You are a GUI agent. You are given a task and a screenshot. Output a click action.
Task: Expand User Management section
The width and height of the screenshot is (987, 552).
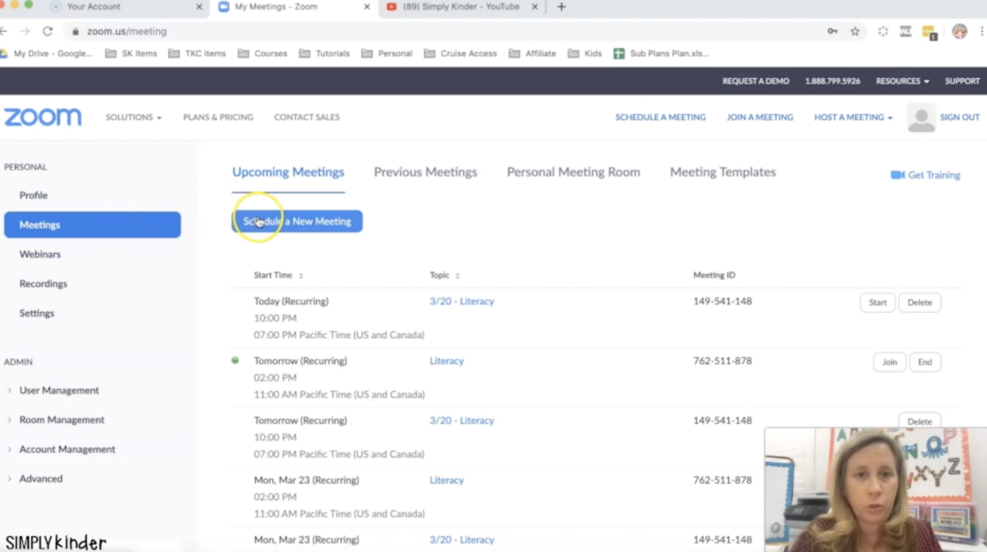59,390
